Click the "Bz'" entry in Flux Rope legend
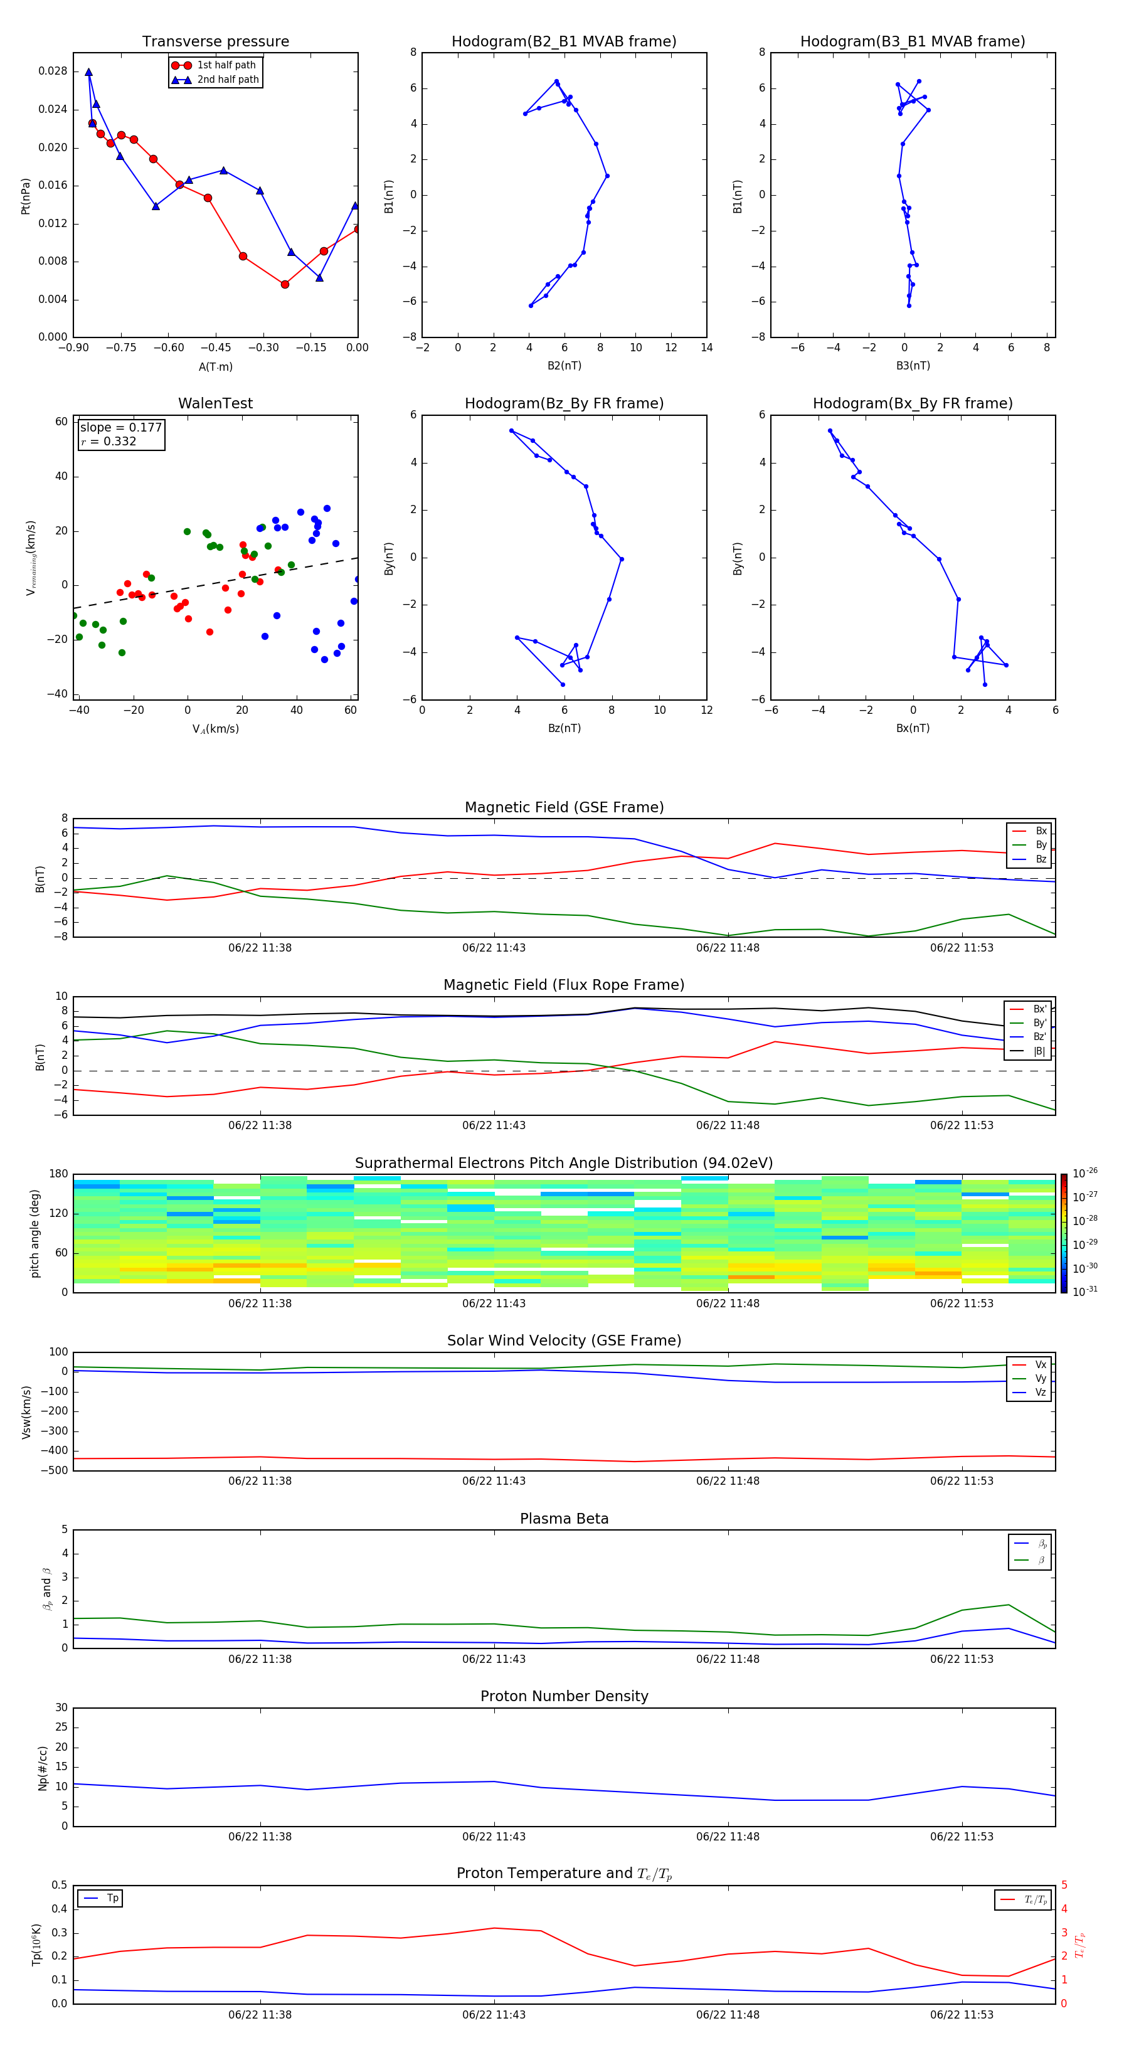Screen dimensions: 1129x2070 tap(1028, 1037)
